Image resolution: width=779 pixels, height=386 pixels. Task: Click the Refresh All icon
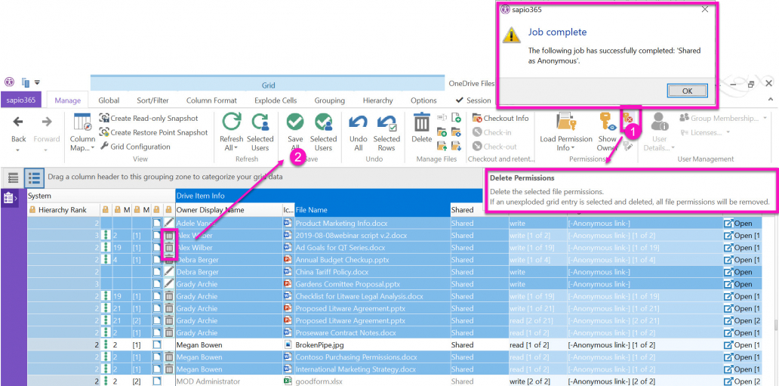232,122
